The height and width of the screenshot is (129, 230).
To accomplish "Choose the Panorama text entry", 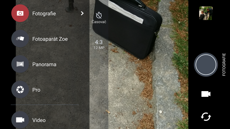I will (44, 64).
